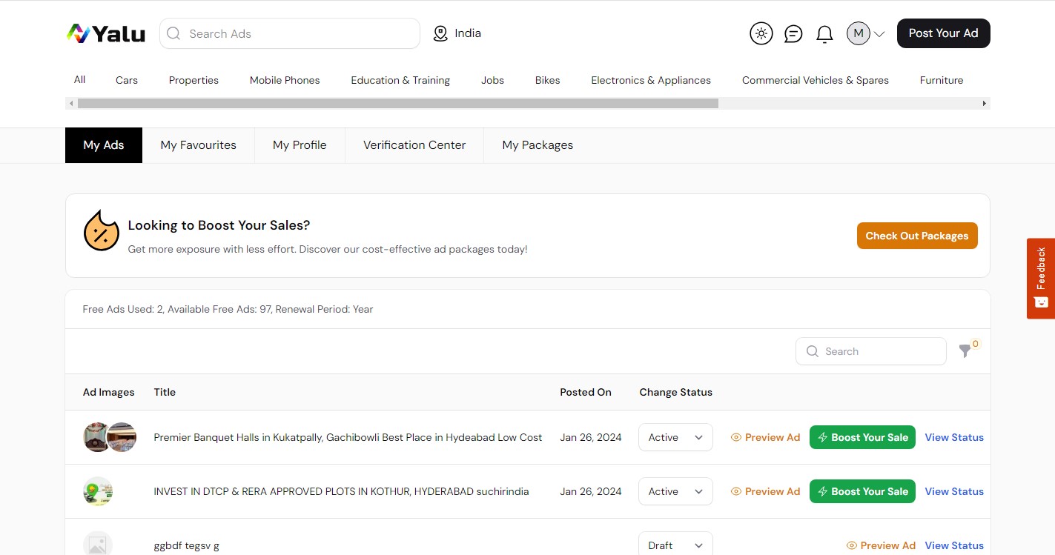Open the chat messages icon
The height and width of the screenshot is (555, 1055).
(x=793, y=33)
